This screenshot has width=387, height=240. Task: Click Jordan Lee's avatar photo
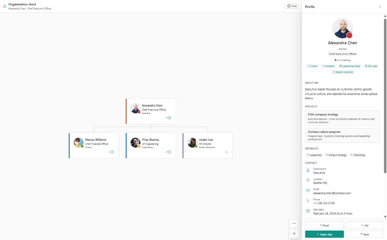[x=192, y=143]
